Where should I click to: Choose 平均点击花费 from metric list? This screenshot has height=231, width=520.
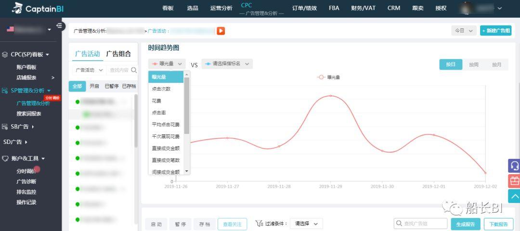click(166, 125)
